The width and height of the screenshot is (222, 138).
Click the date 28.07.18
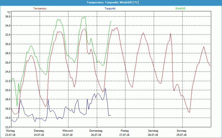[153, 135]
